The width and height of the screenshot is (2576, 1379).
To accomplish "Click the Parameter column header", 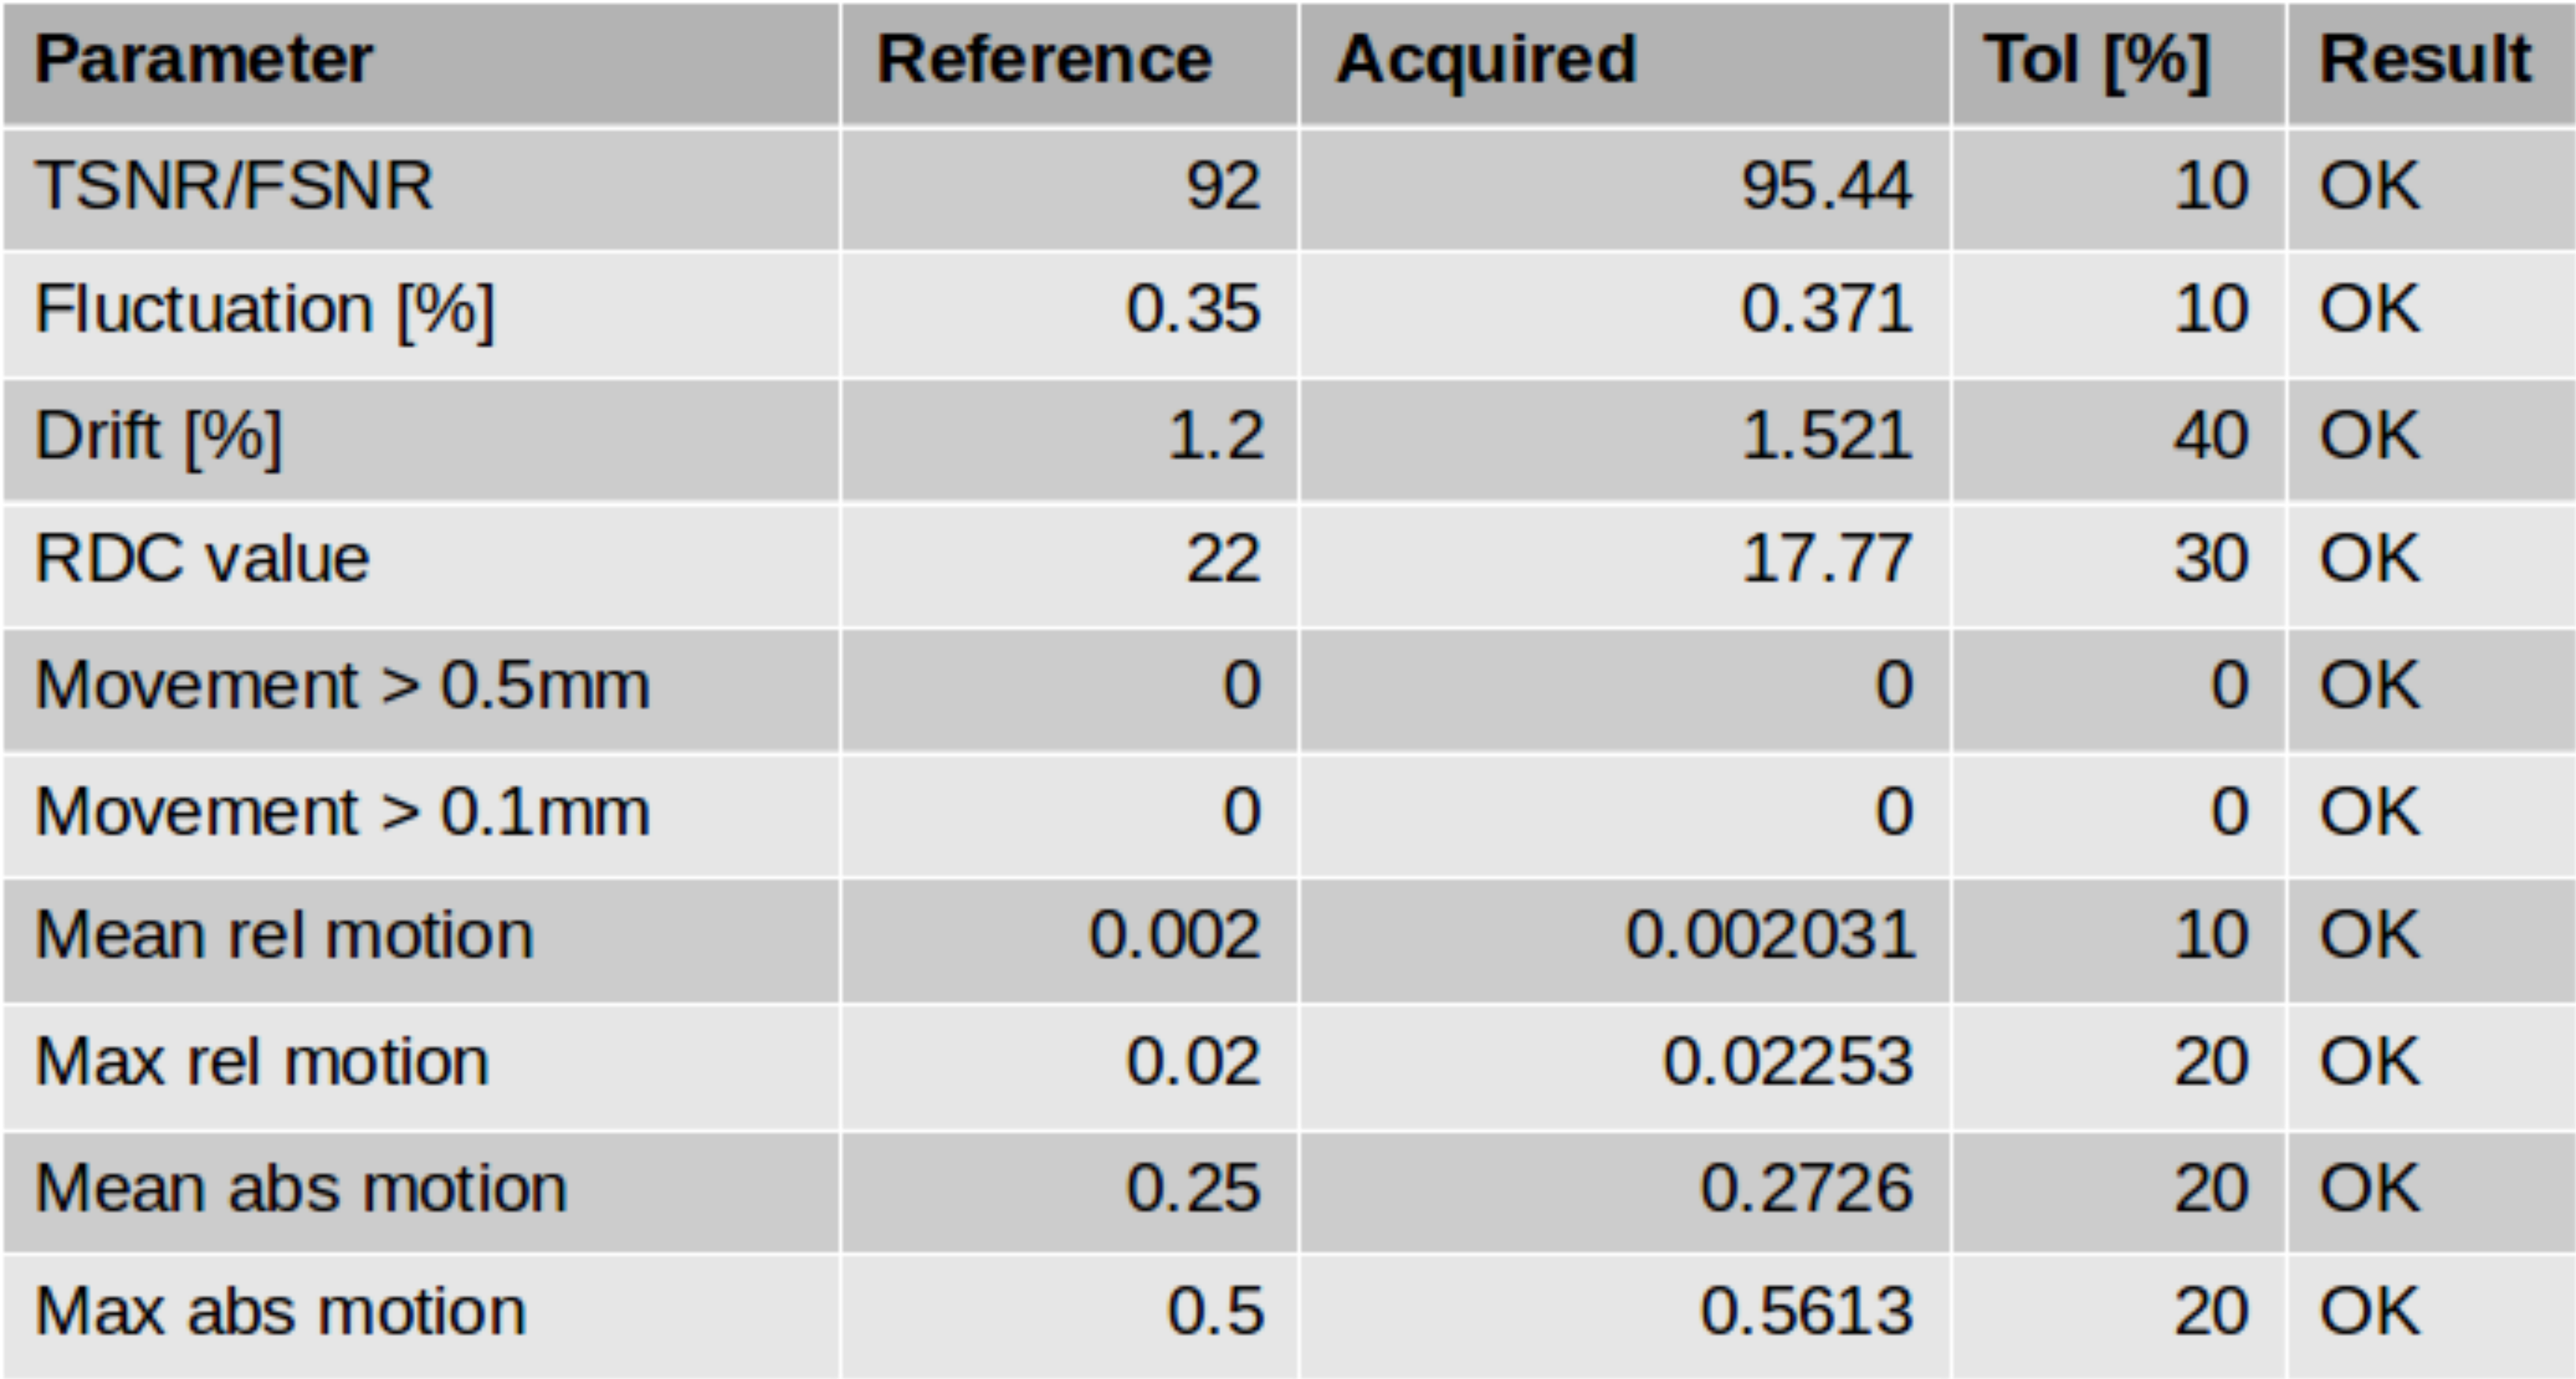I will click(x=204, y=60).
